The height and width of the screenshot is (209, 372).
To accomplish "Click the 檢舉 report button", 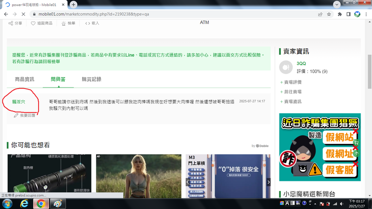I will 68,23.
